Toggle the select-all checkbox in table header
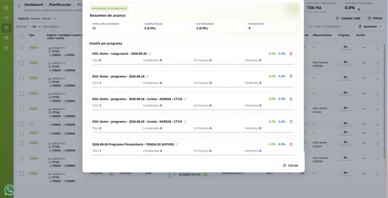388x198 pixels. 21,35
